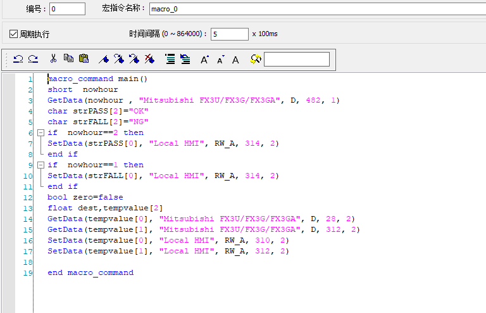Click the search text box in toolbar
Screen dimensions: 486x313
296,59
